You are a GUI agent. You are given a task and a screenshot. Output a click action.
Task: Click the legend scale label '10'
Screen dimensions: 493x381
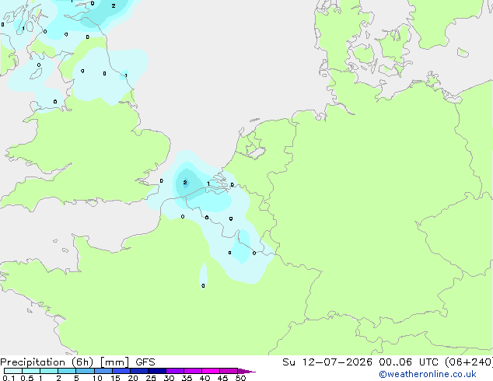(x=97, y=378)
